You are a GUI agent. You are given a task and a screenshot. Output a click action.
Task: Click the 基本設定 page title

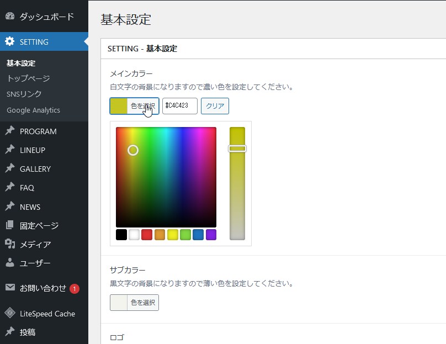126,19
